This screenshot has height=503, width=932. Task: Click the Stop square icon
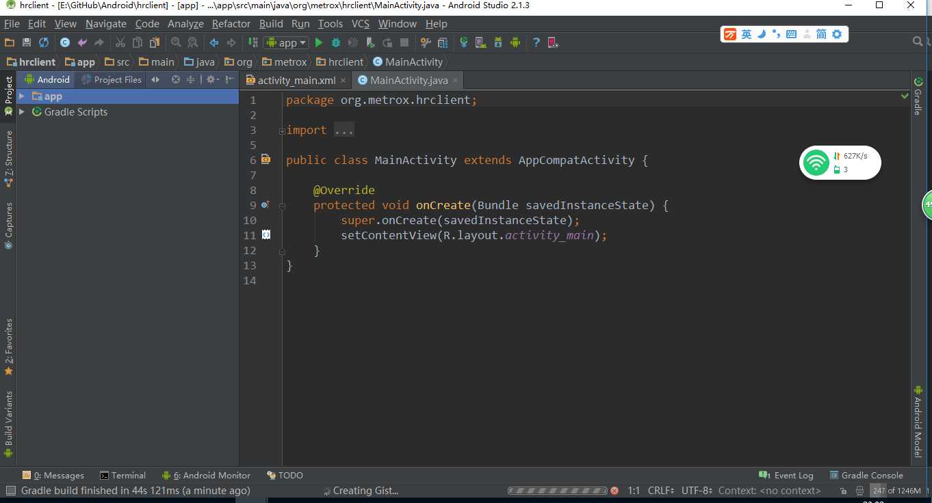tap(404, 42)
